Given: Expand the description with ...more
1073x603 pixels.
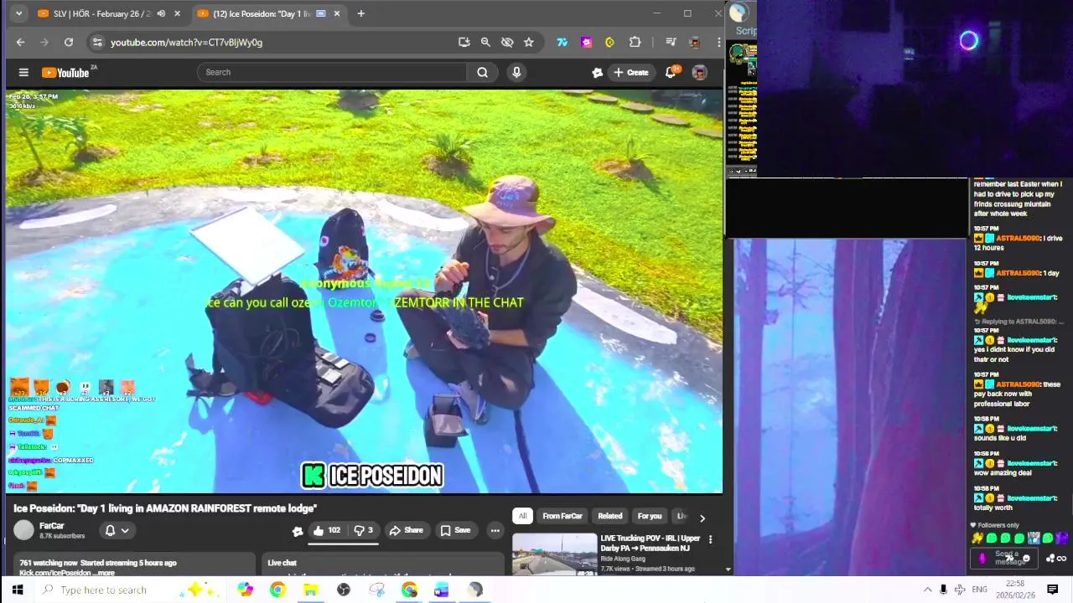Looking at the screenshot, I should (x=105, y=573).
